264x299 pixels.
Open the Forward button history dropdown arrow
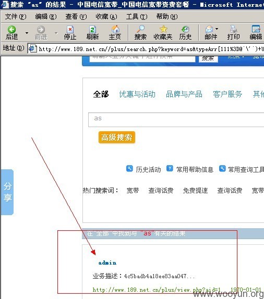(x=56, y=33)
